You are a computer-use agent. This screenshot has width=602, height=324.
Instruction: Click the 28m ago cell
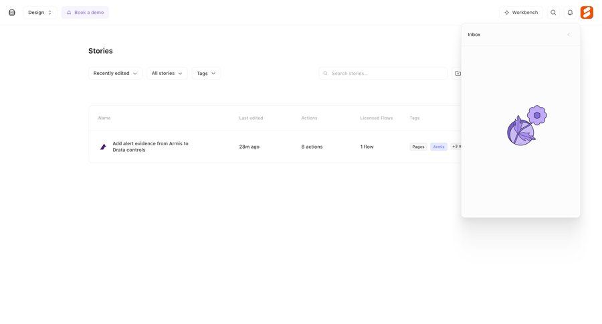[x=249, y=147]
